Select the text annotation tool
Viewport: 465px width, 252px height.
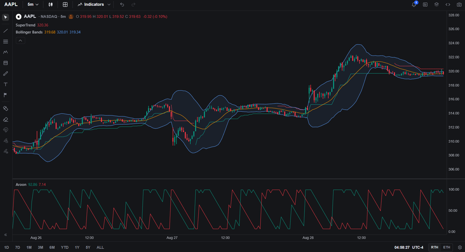pyautogui.click(x=6, y=84)
